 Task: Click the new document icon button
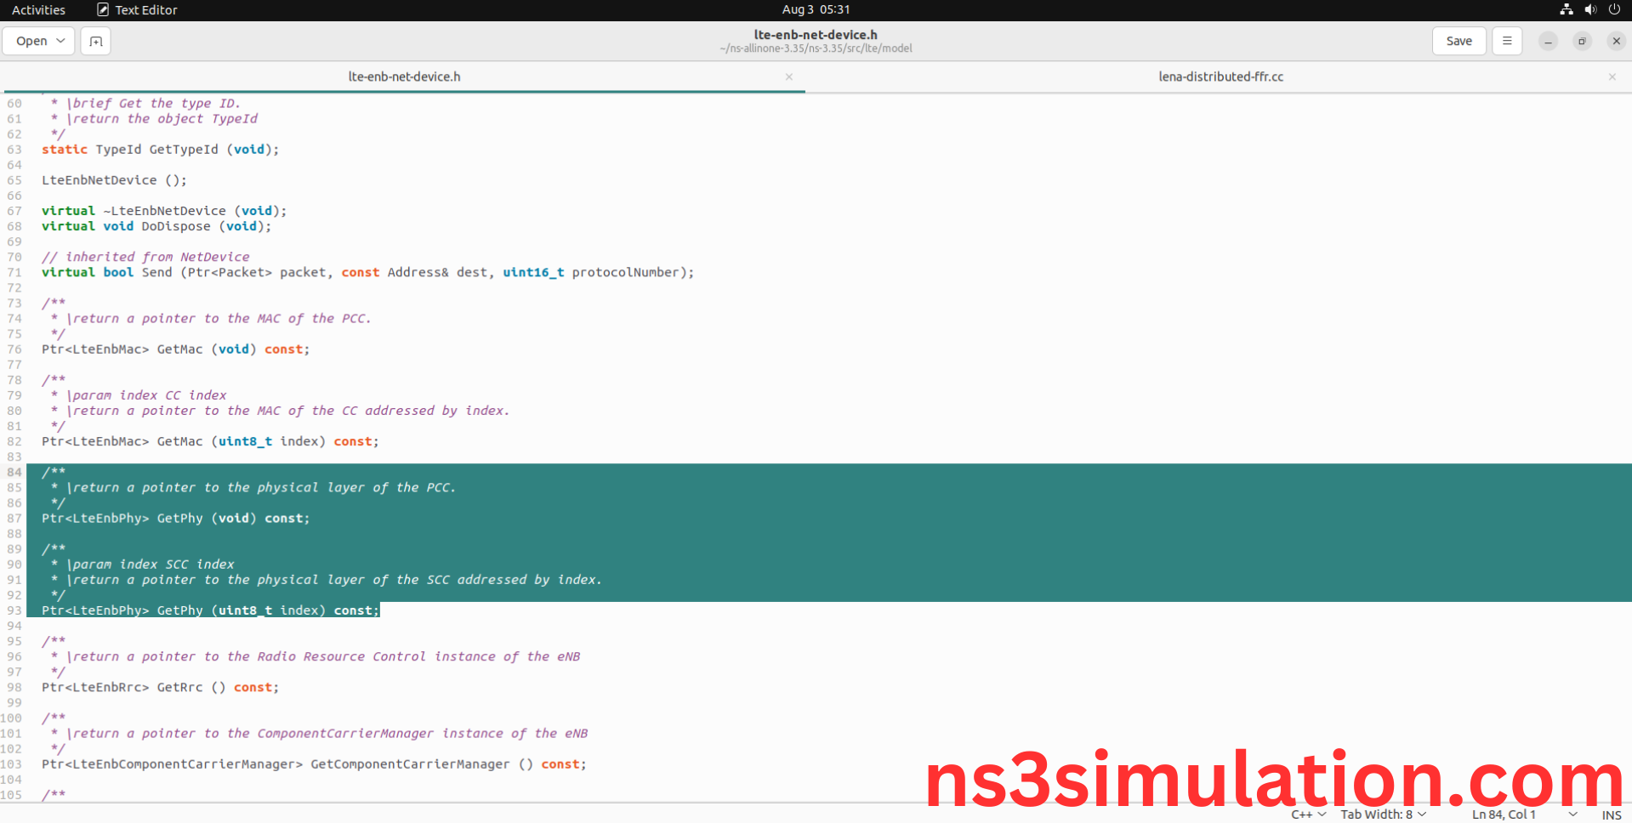tap(95, 41)
